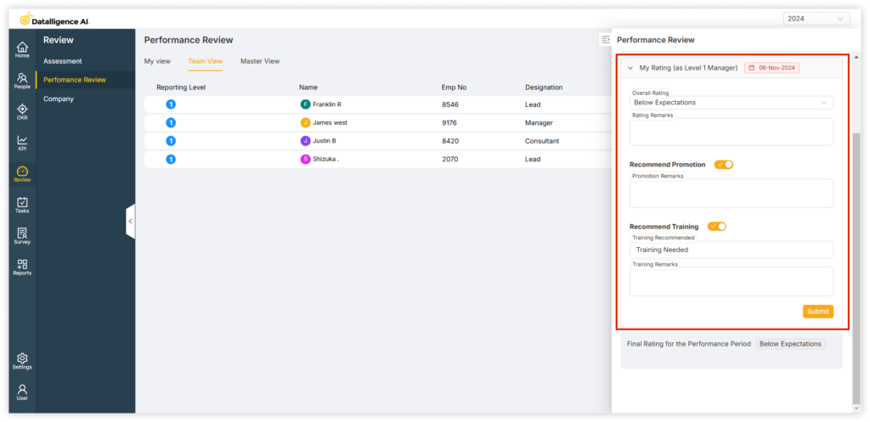Switch to Master View tab

pyautogui.click(x=260, y=61)
